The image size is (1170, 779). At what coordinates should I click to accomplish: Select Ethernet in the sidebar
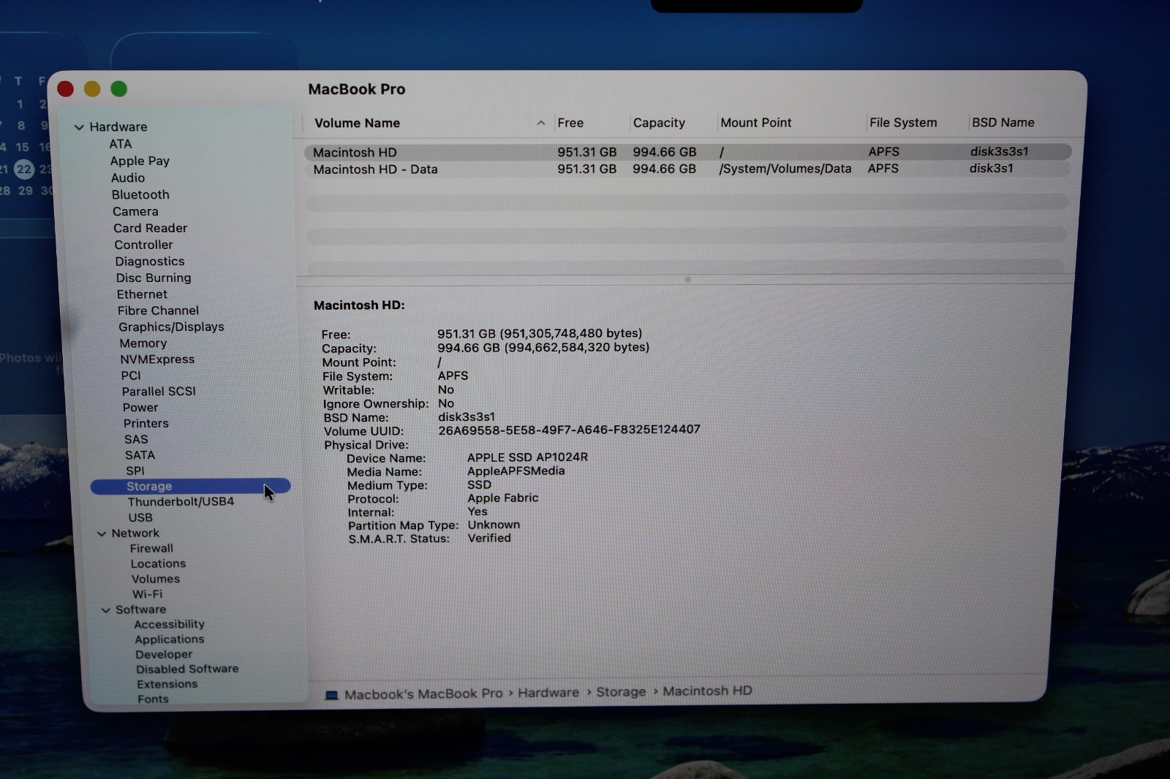tap(142, 294)
